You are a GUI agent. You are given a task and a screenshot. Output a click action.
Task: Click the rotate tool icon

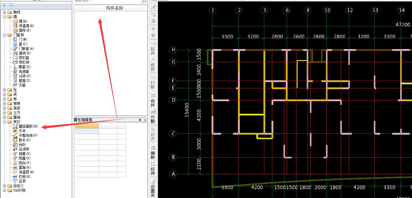(153, 35)
